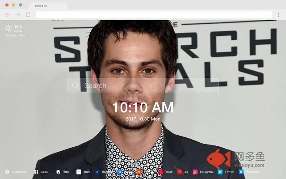Click the Chongqing, China location text
Screen dimensions: 286x179
[x=15, y=35]
